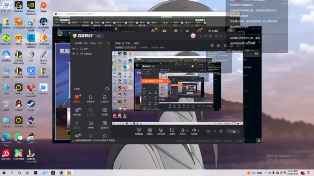Click the funnel icon in 直播伴侣 header
Image resolution: width=314 pixels, height=176 pixels.
pos(221,36)
